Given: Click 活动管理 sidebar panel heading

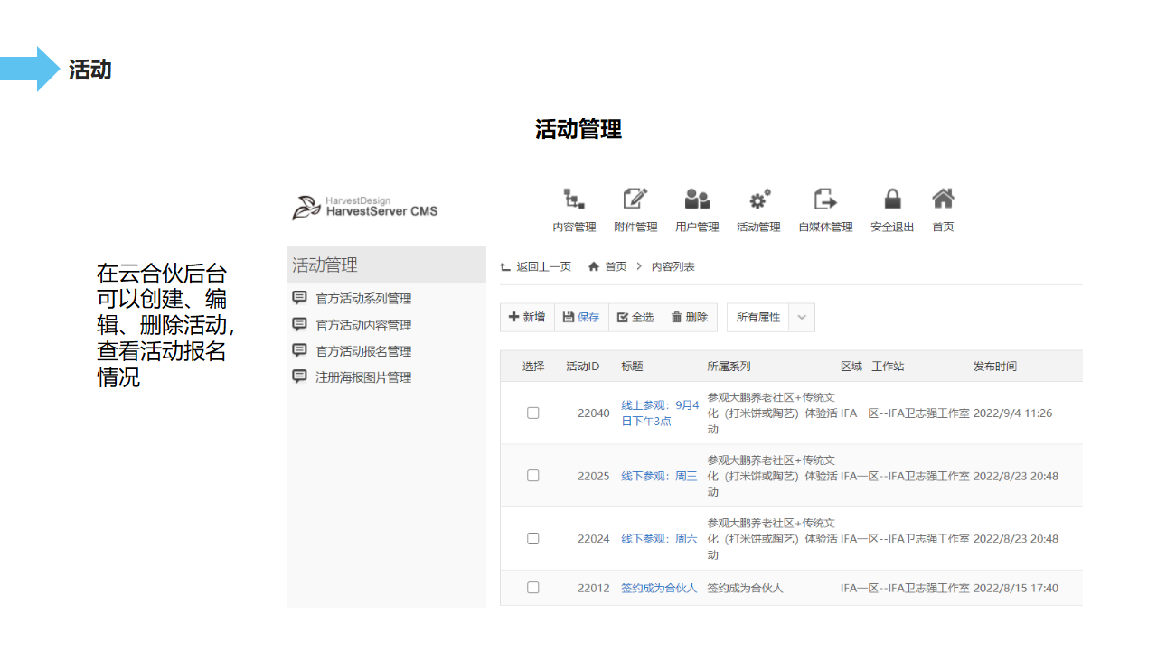Looking at the screenshot, I should [386, 265].
